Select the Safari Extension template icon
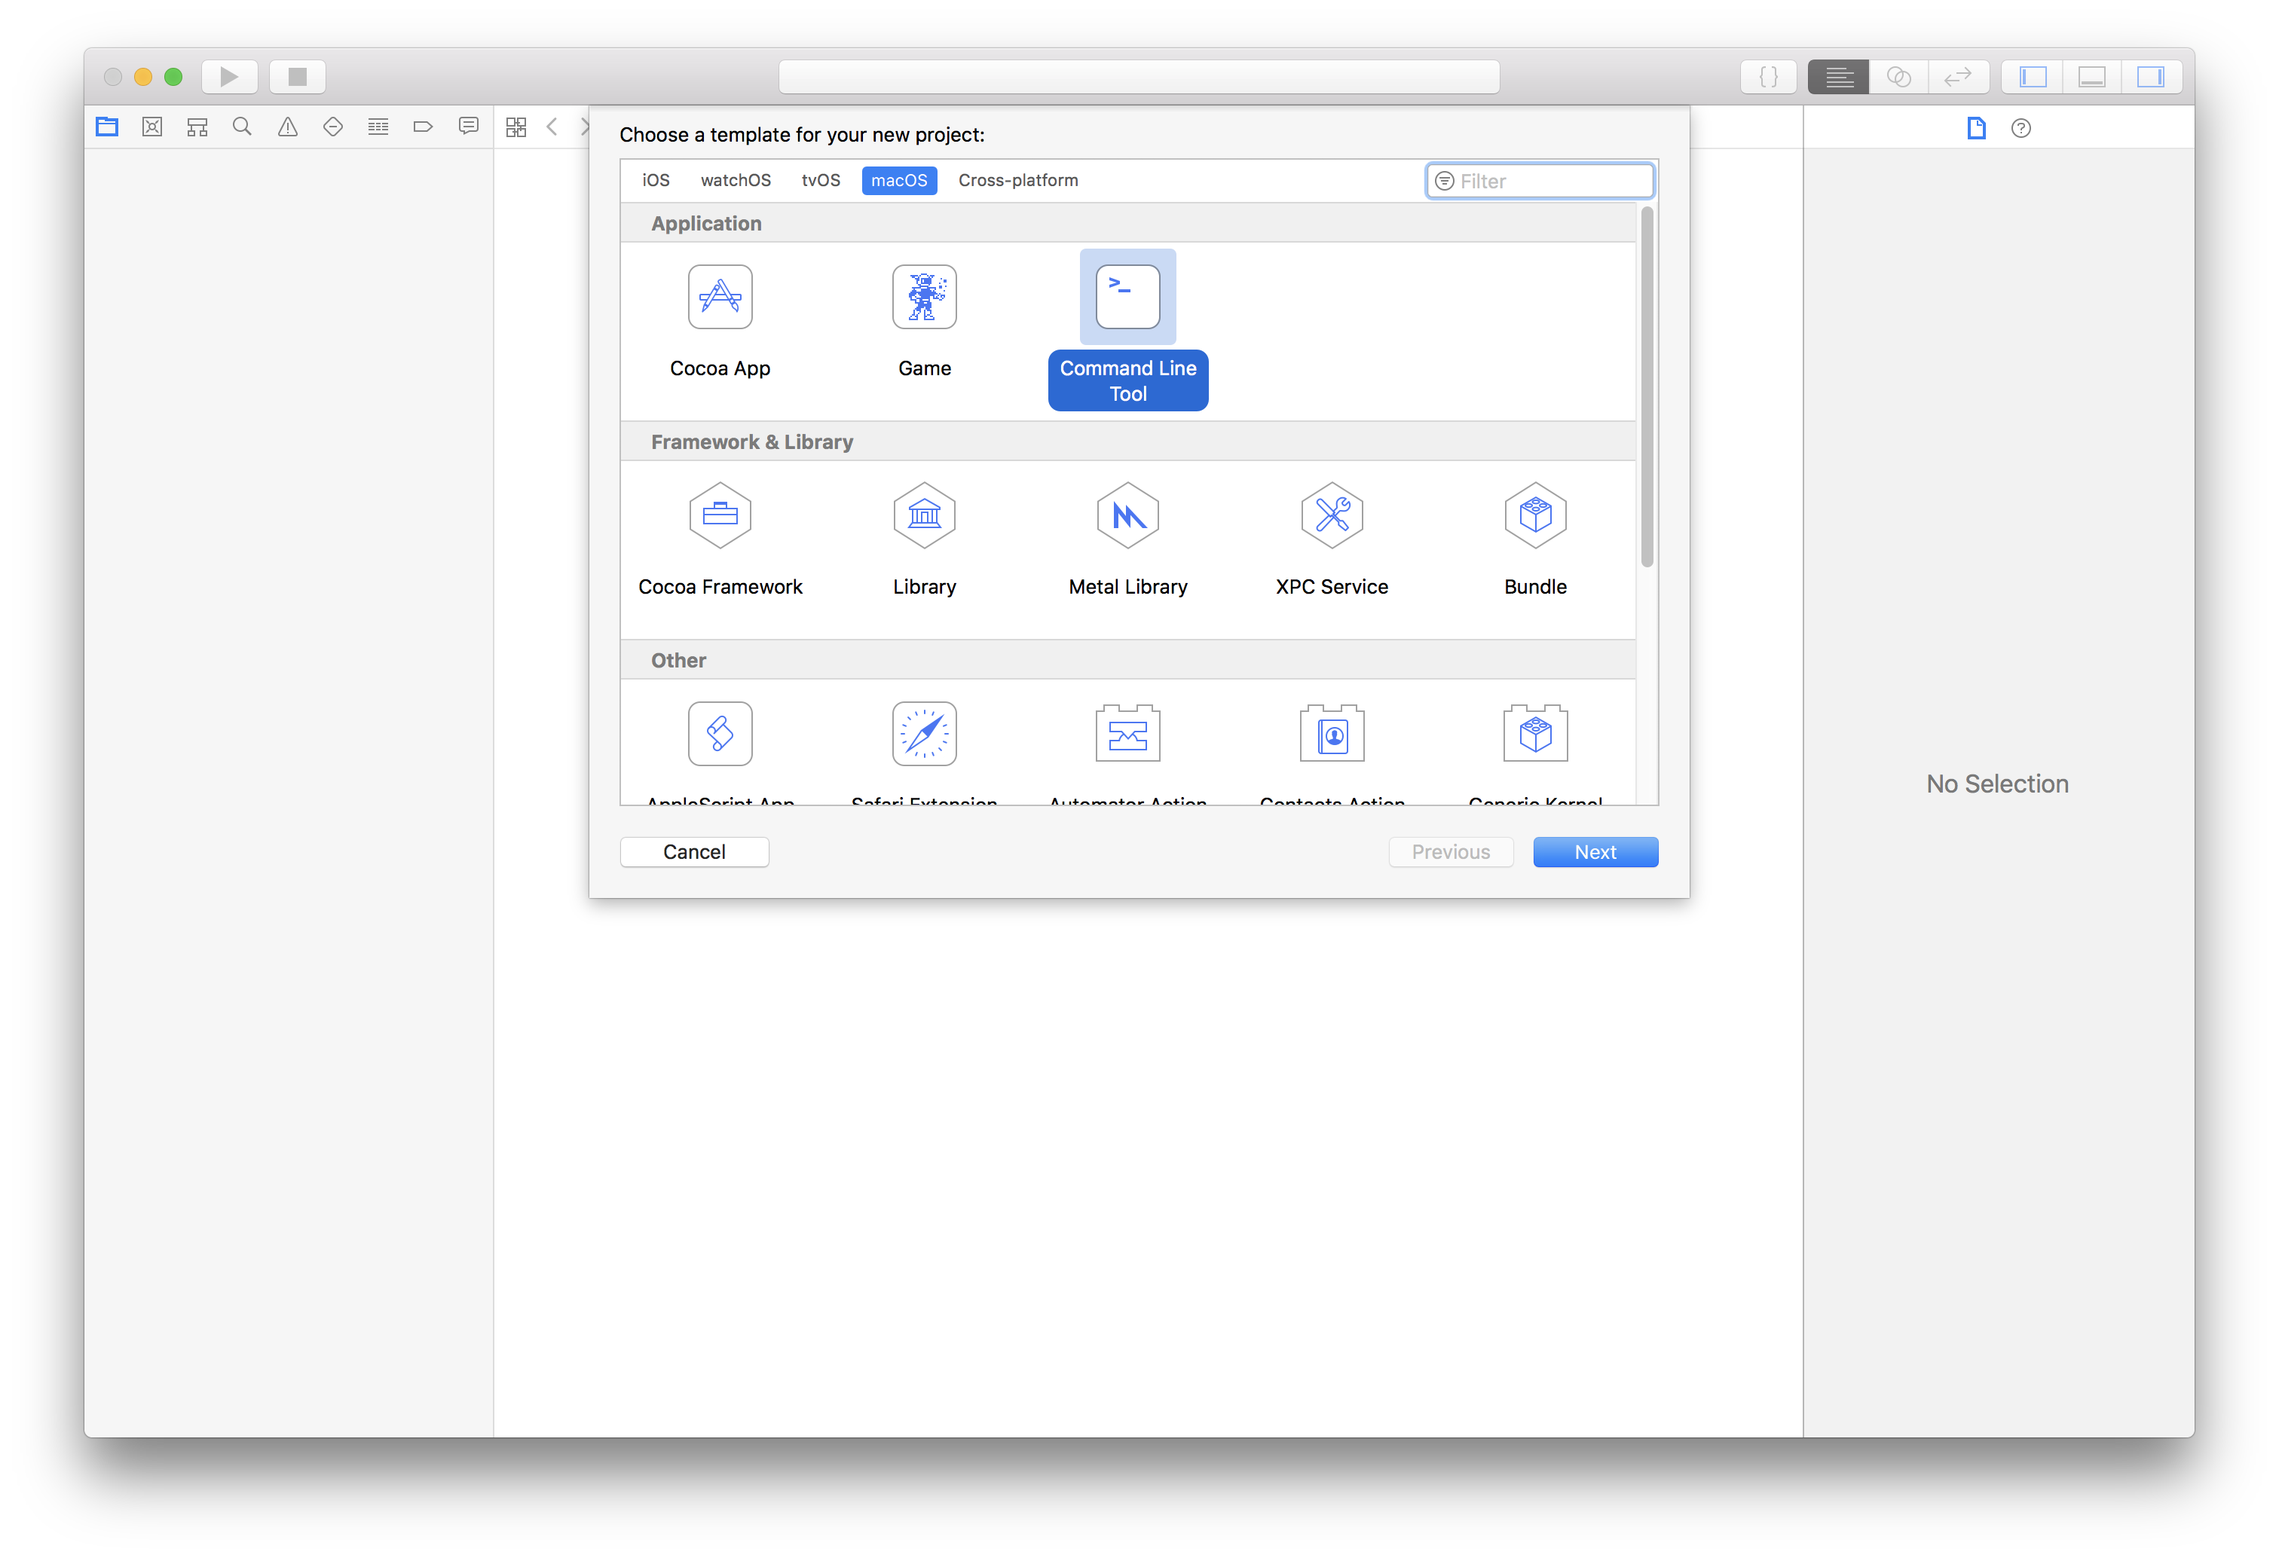Viewport: 2279px width, 1558px height. [924, 733]
